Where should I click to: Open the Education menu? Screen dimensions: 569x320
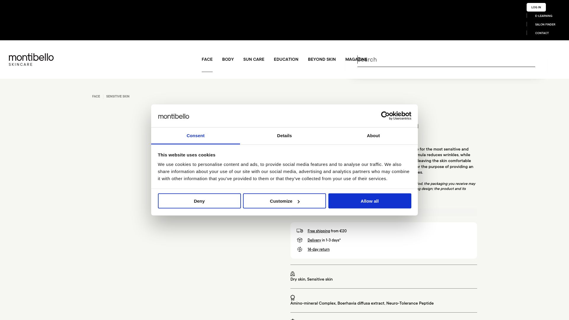click(x=286, y=59)
